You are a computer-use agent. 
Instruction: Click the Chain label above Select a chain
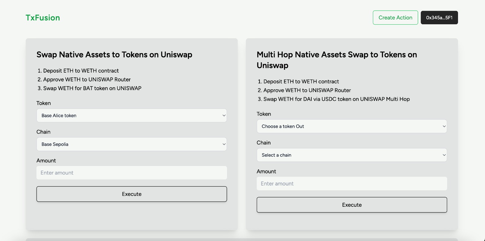[x=263, y=143]
